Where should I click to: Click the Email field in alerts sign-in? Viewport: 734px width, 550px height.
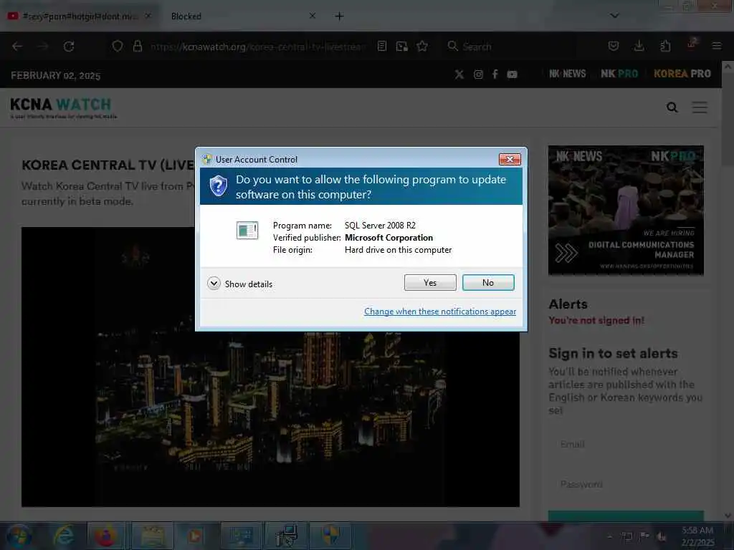(626, 444)
